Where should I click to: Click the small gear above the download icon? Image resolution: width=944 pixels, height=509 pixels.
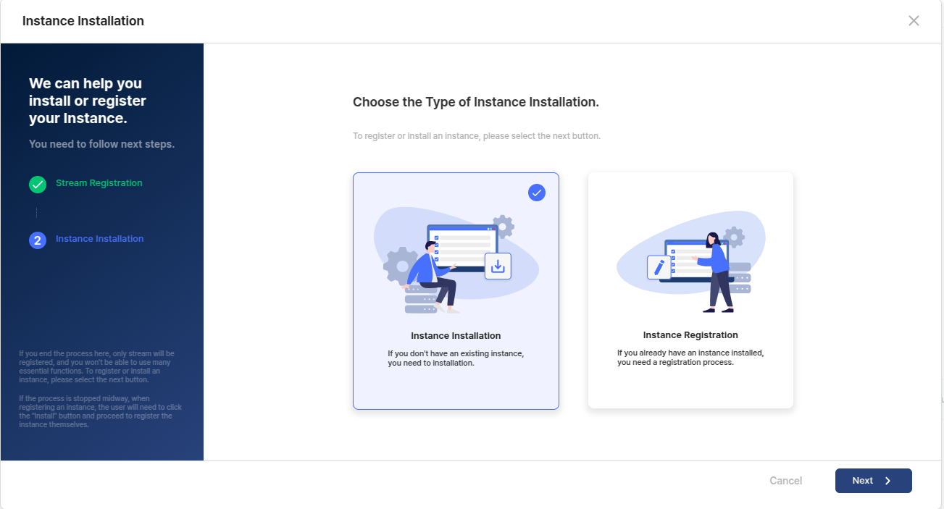click(x=503, y=226)
